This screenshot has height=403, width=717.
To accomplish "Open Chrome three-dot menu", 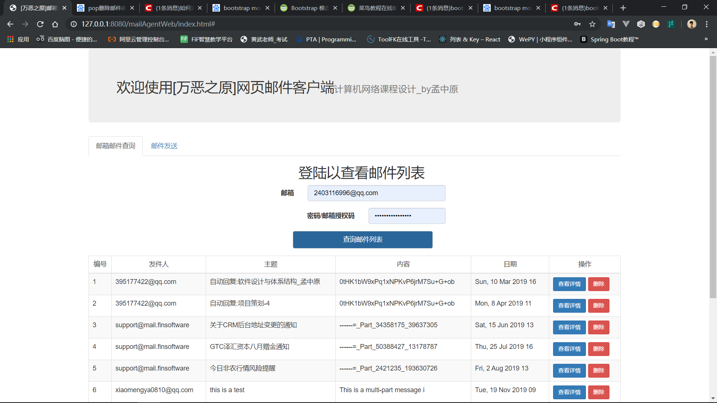I will [x=707, y=24].
